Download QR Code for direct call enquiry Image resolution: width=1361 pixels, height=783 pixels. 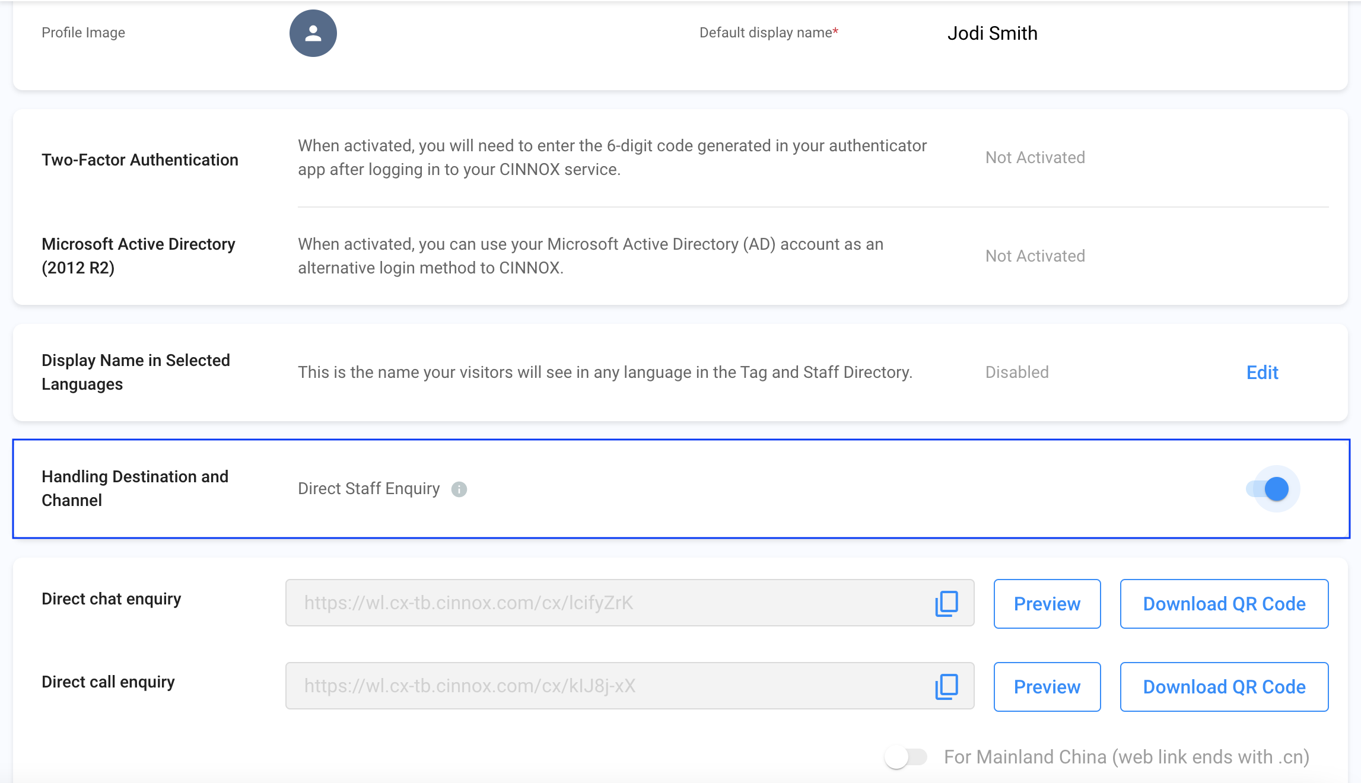click(1223, 687)
